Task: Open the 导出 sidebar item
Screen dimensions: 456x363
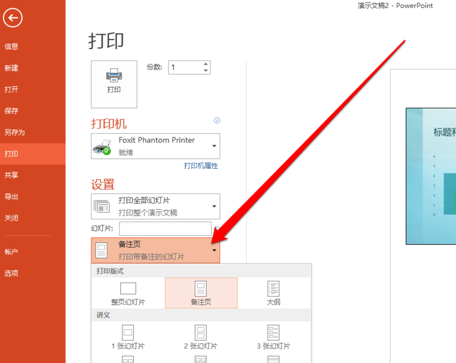Action: coord(12,196)
